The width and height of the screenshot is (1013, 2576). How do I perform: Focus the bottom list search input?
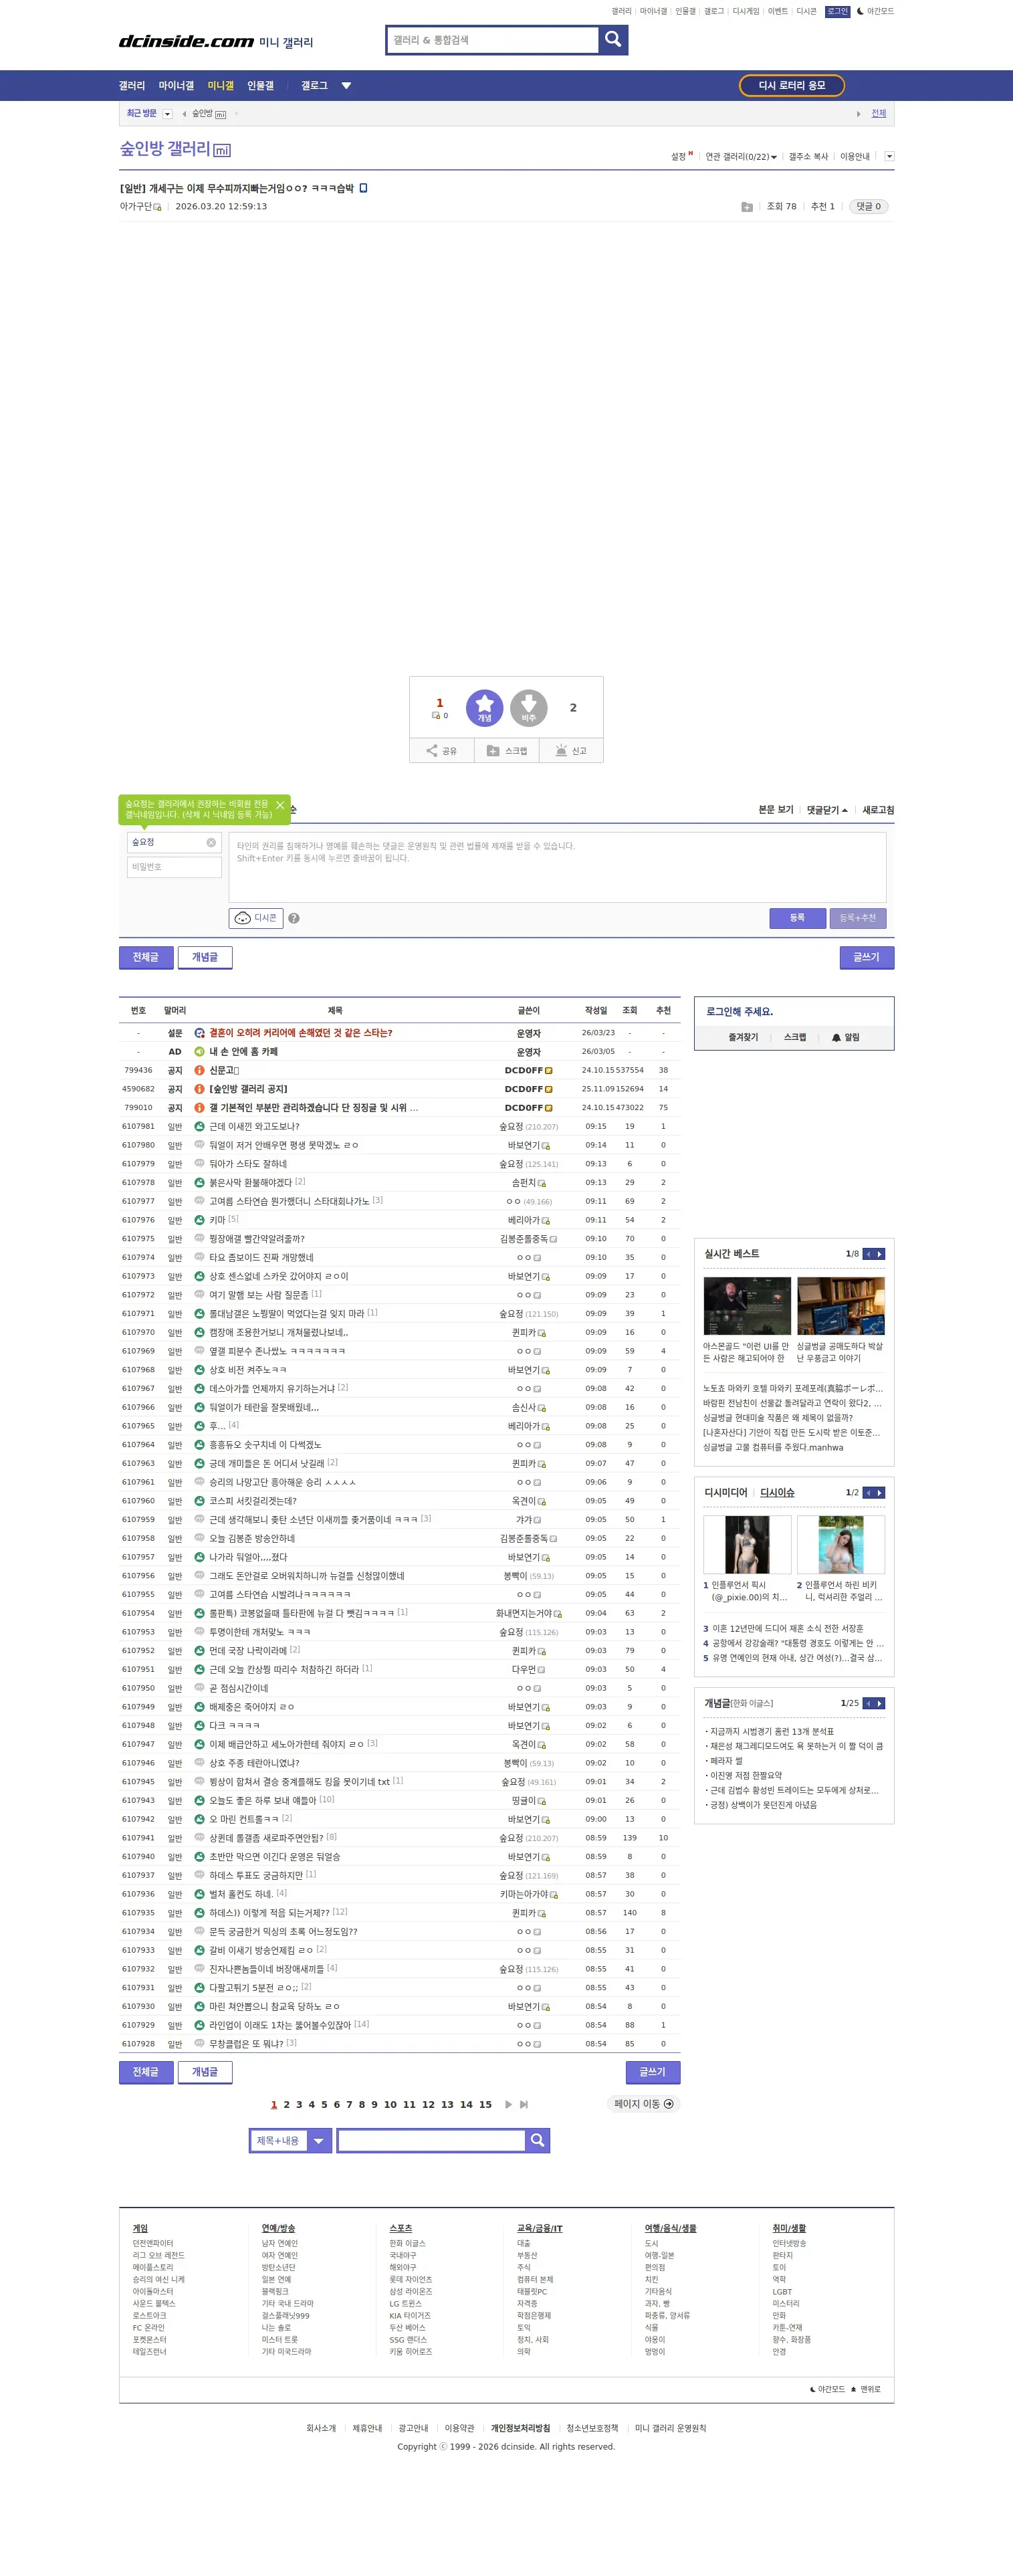(431, 2140)
